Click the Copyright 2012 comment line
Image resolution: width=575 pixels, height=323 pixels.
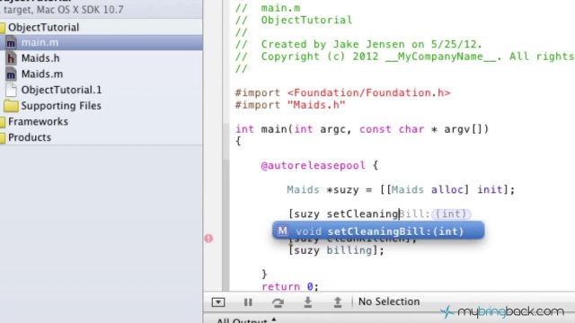point(405,57)
